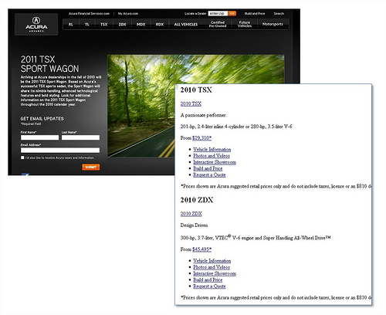Open the MDX nav tab
This screenshot has width=386, height=315.
point(141,24)
